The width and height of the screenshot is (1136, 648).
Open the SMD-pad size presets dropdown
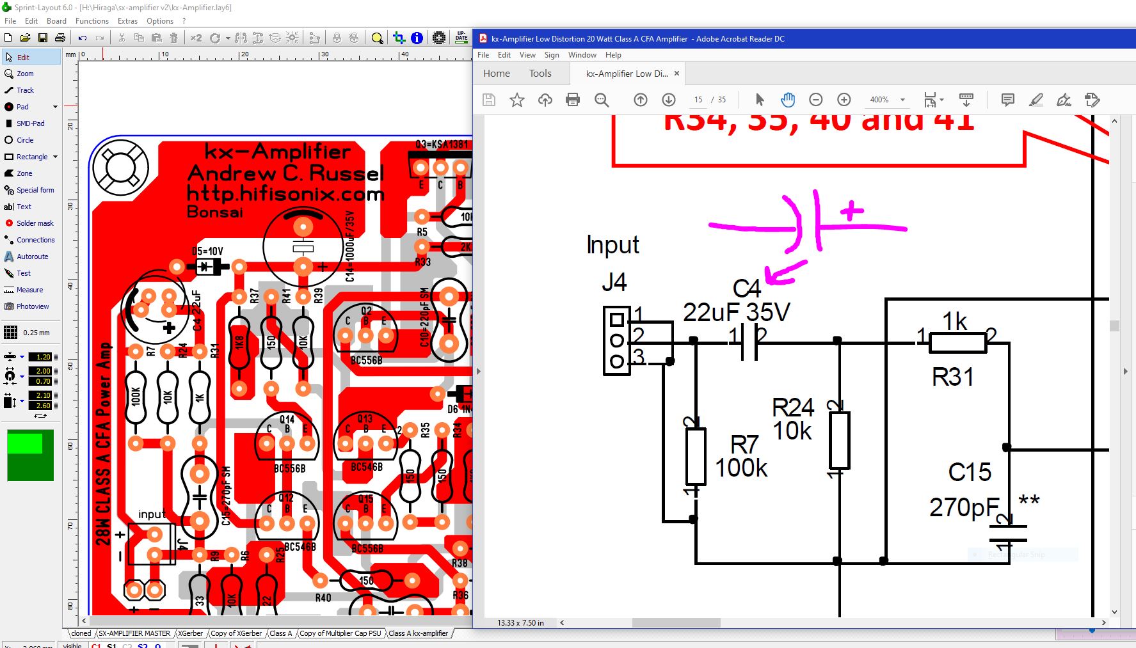pyautogui.click(x=22, y=401)
